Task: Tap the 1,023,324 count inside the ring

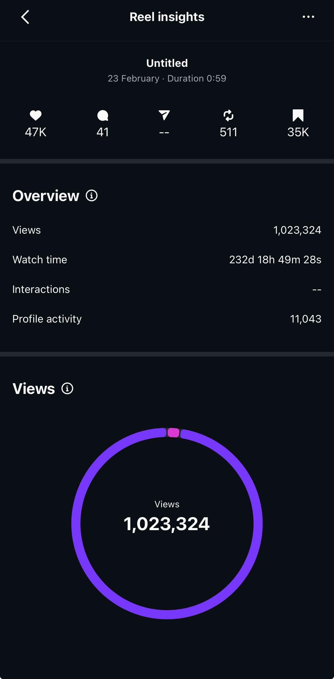Action: 167,524
